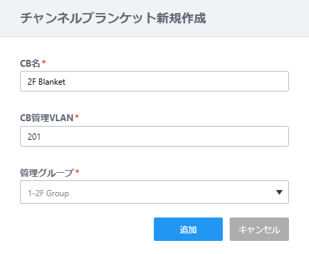
Task: Click the red asterisk next to CB管理VLAN
Action: (77, 116)
